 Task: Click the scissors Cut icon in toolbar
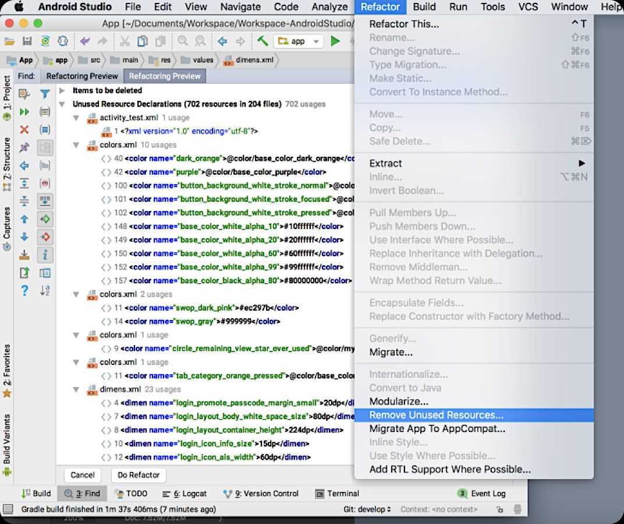pyautogui.click(x=125, y=41)
